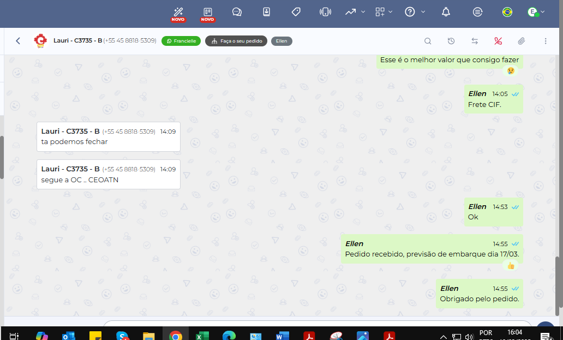The height and width of the screenshot is (340, 563).
Task: Click the Faça o seu pedido tag
Action: coord(236,41)
